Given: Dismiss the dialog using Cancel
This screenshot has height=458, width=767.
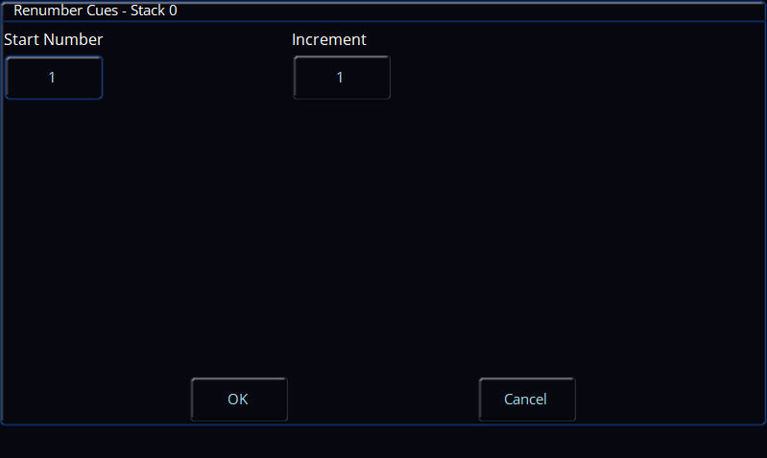Looking at the screenshot, I should tap(527, 399).
